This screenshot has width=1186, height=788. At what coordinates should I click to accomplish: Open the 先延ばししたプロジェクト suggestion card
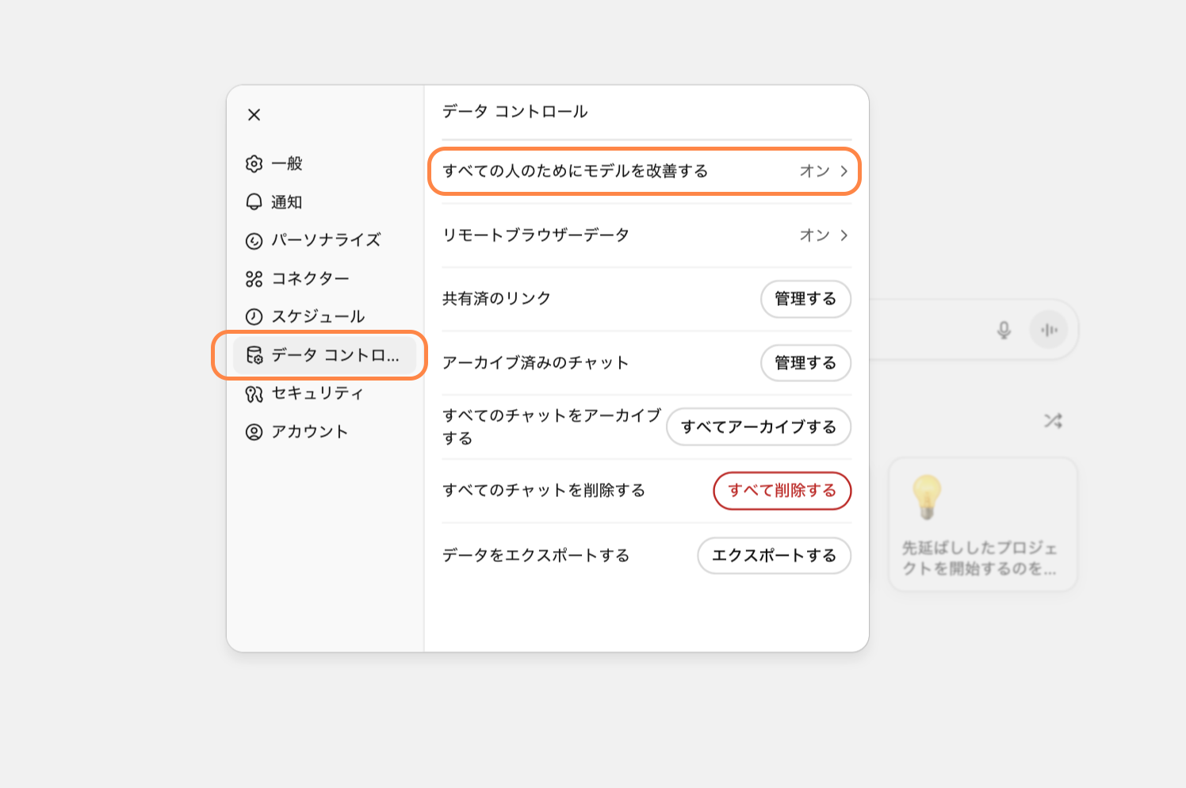982,524
